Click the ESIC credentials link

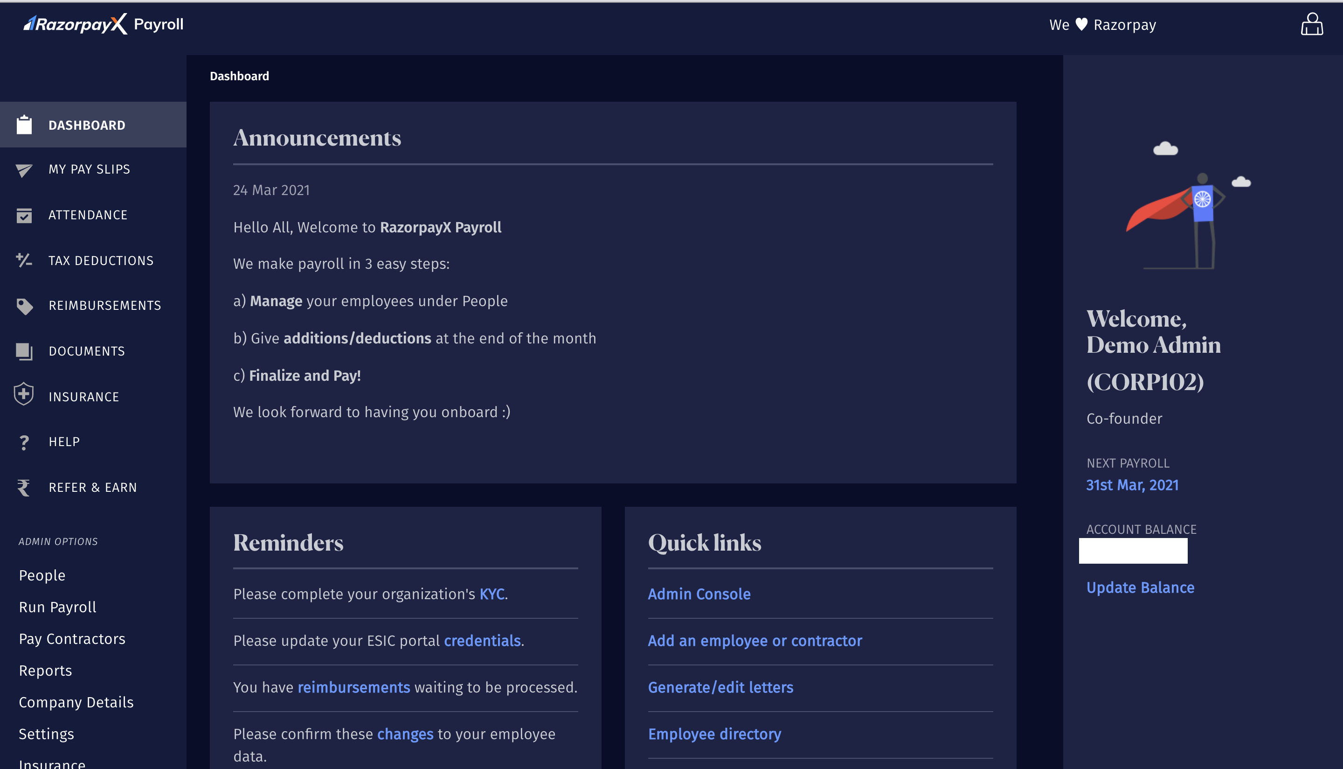(482, 640)
